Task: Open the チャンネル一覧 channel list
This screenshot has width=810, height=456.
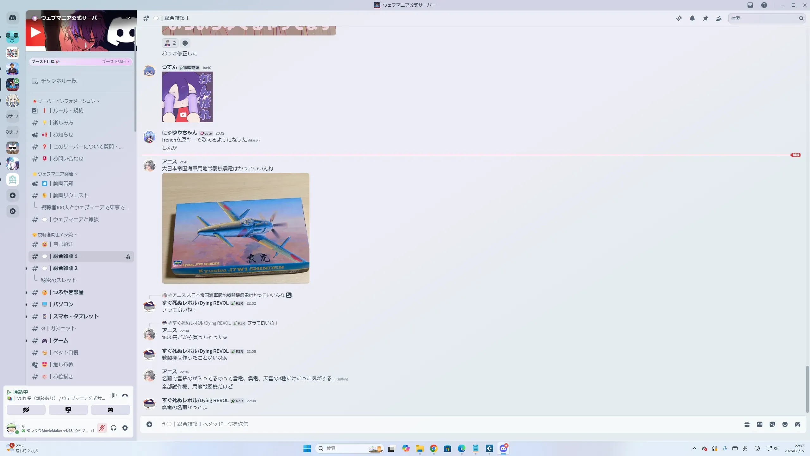Action: tap(59, 81)
